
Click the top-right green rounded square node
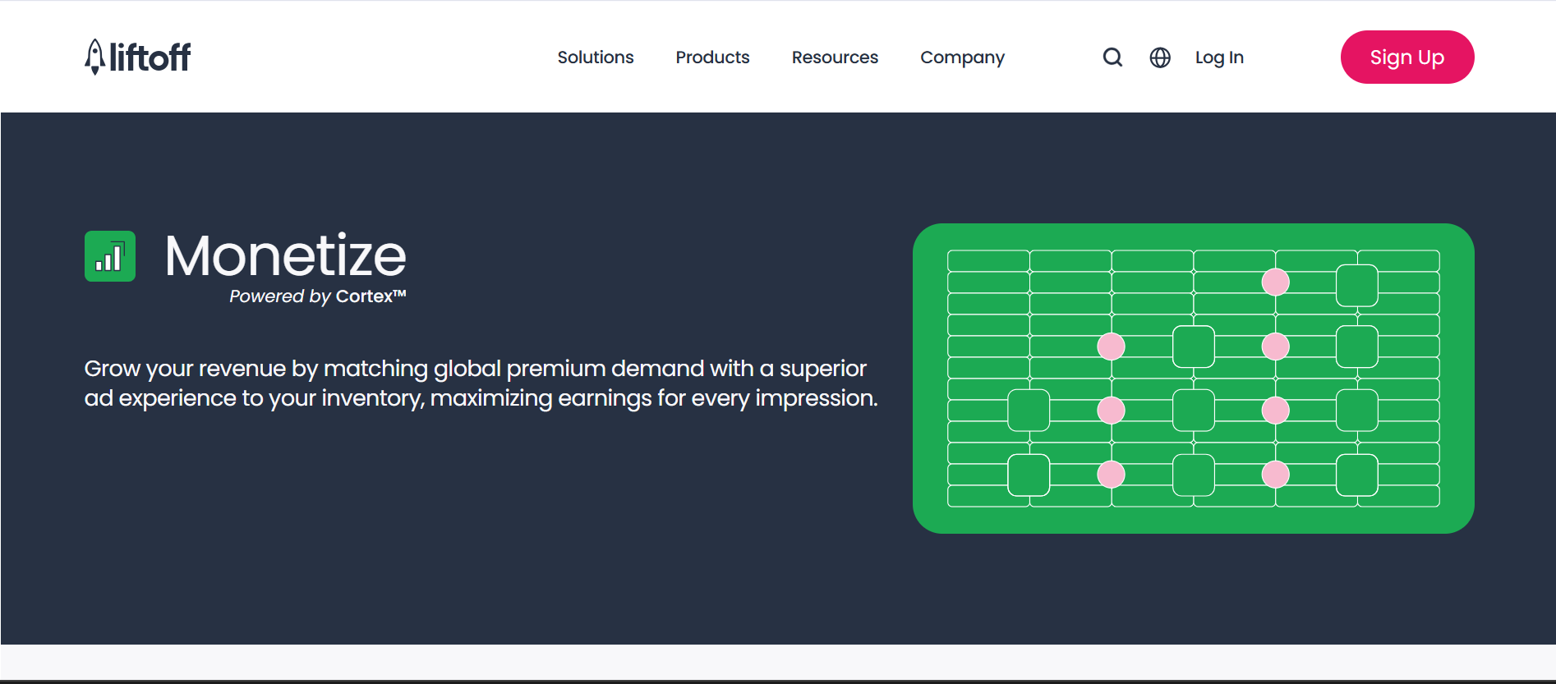tap(1357, 285)
